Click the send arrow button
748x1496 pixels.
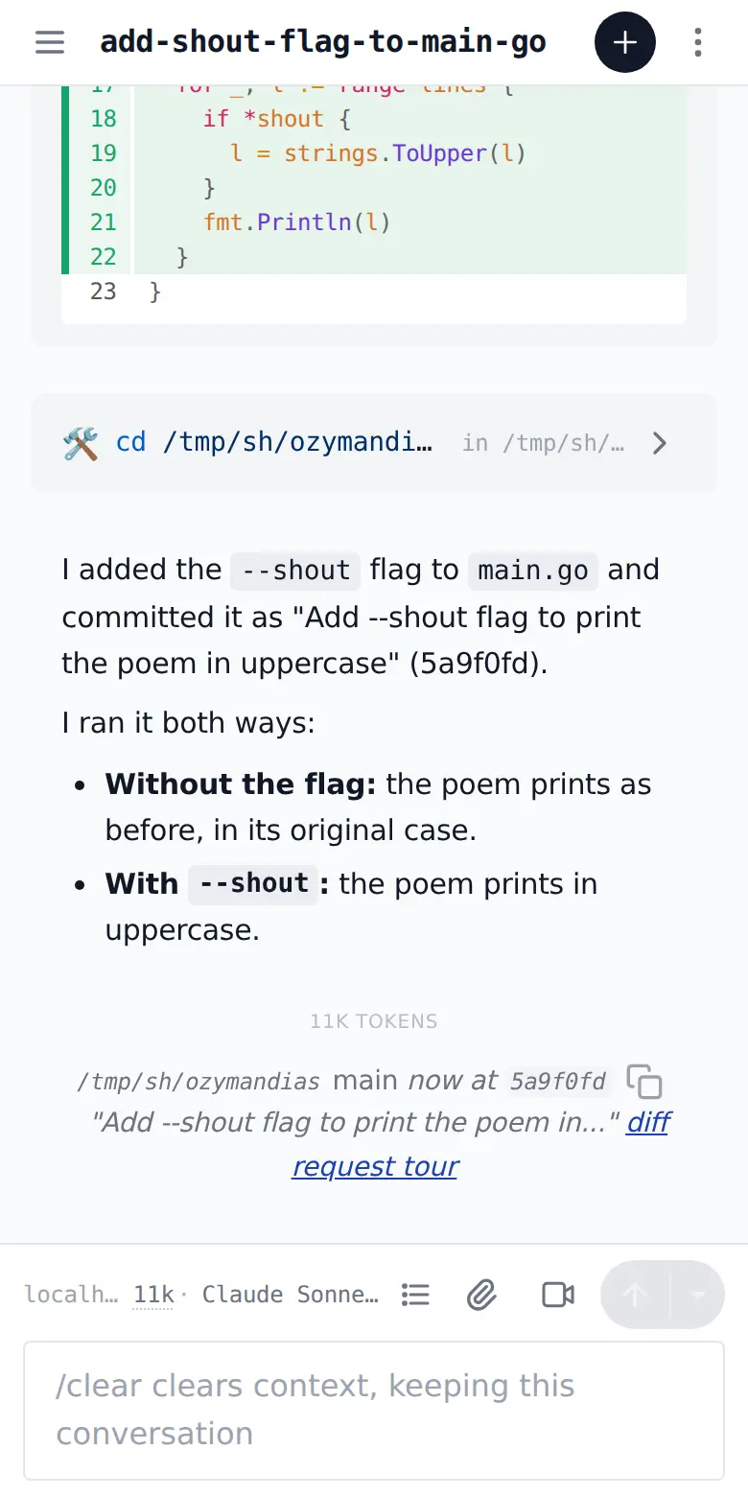pyautogui.click(x=635, y=1295)
